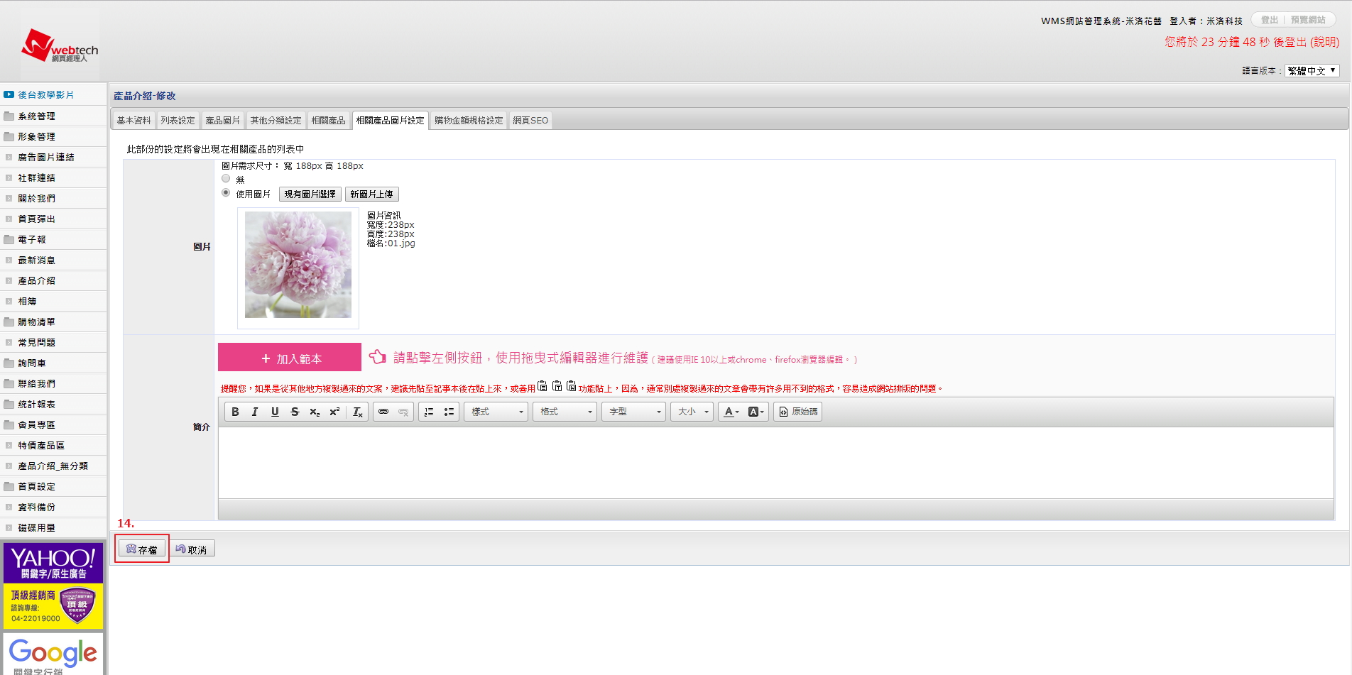The width and height of the screenshot is (1352, 675).
Task: Open the 繁體中文 language version dropdown
Action: (1312, 70)
